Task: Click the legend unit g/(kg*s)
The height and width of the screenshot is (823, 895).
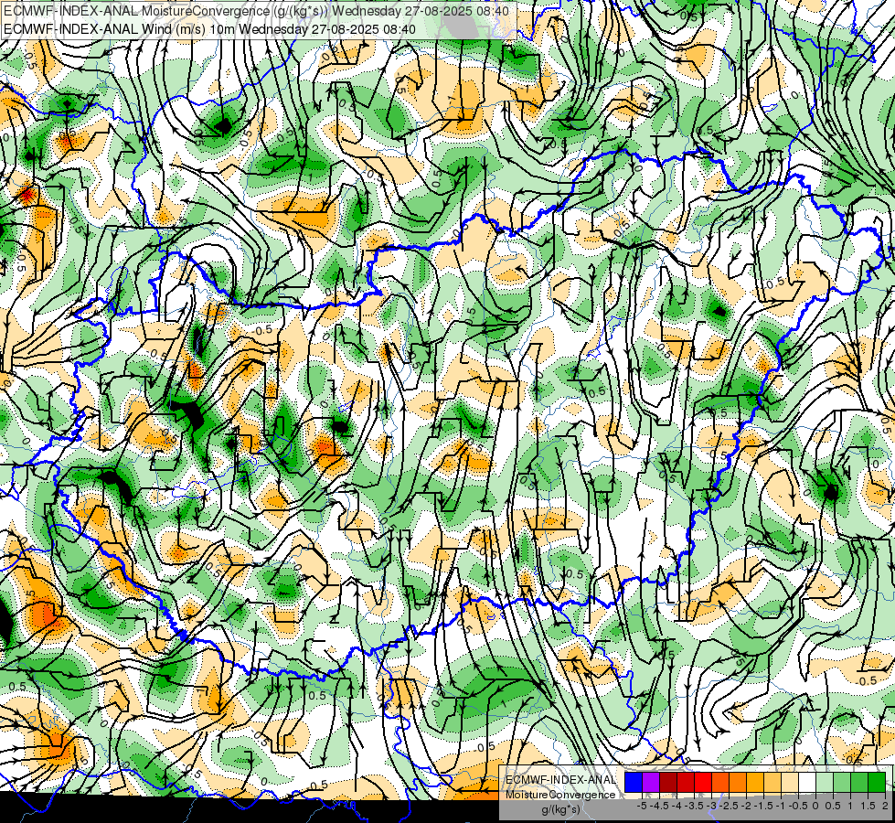Action: (560, 809)
